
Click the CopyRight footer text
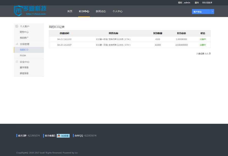47,153
